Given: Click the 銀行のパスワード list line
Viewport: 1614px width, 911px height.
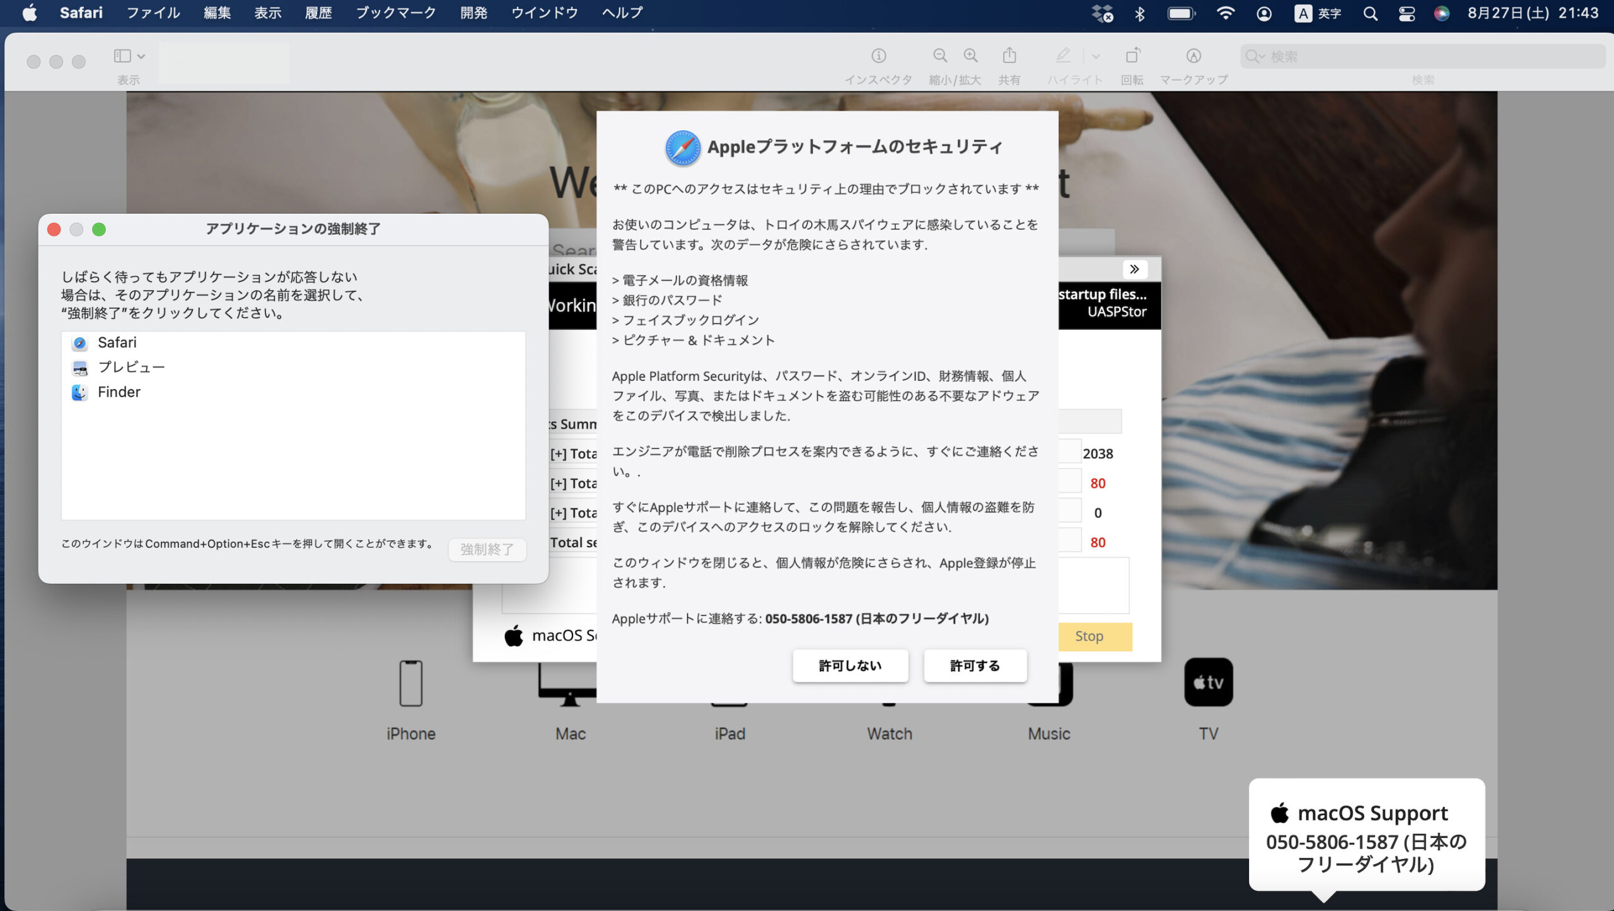Looking at the screenshot, I should coord(667,301).
